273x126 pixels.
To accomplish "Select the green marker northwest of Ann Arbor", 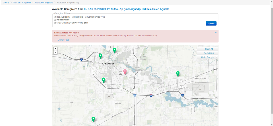I will pos(100,56).
